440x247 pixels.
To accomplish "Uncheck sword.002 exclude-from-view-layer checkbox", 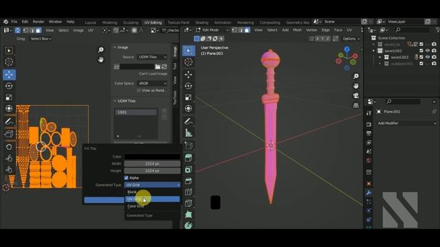I will (x=421, y=51).
